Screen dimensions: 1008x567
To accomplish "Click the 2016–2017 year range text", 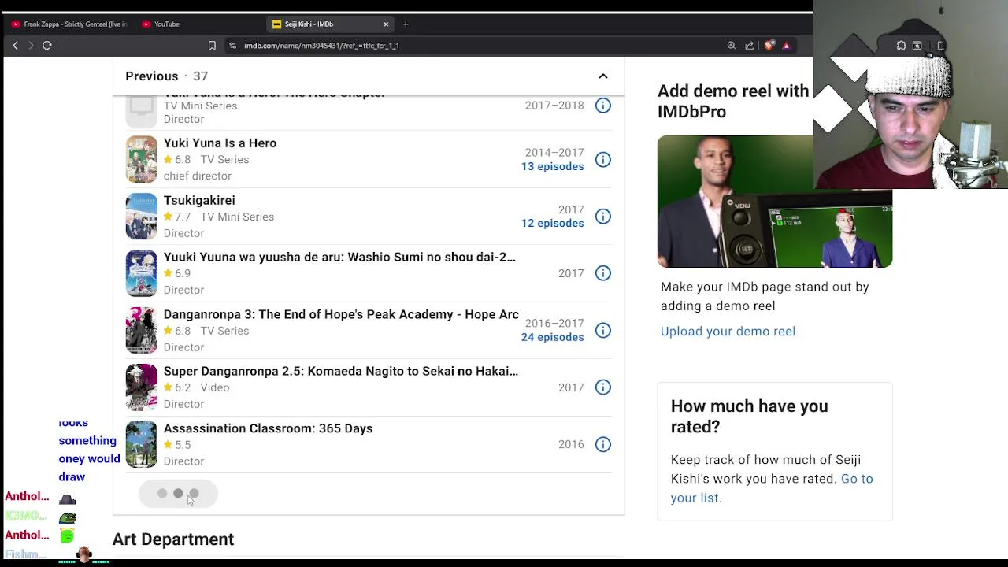I will click(x=554, y=324).
